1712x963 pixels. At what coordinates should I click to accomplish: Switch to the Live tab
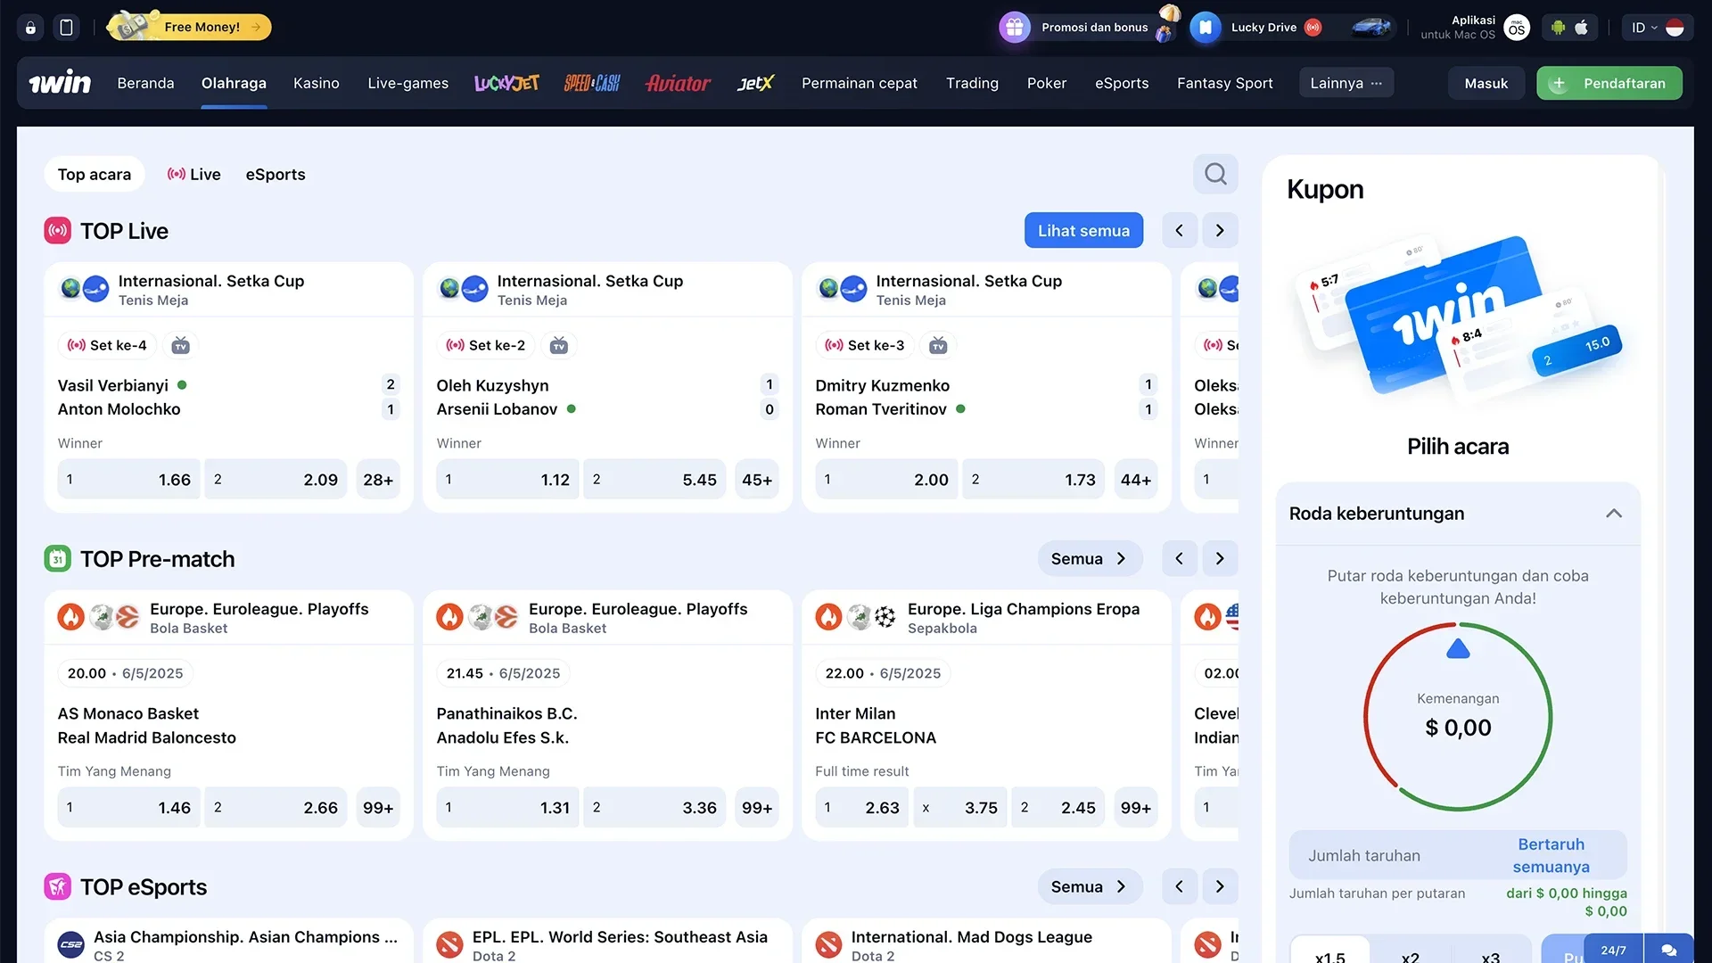point(193,174)
